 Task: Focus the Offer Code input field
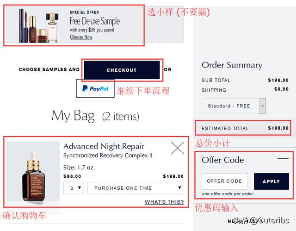pos(224,181)
